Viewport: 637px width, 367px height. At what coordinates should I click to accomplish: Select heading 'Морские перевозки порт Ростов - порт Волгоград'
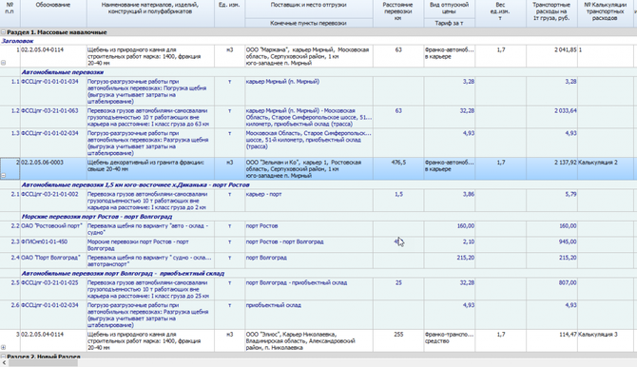[318, 216]
